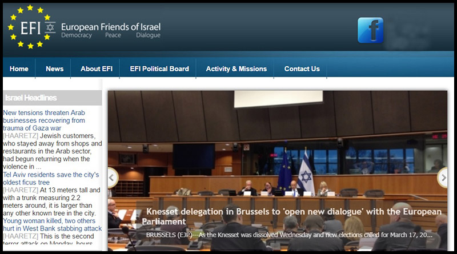457x254 pixels.
Task: Click the Democracy Peace Dialogue tagline
Action: (x=110, y=35)
